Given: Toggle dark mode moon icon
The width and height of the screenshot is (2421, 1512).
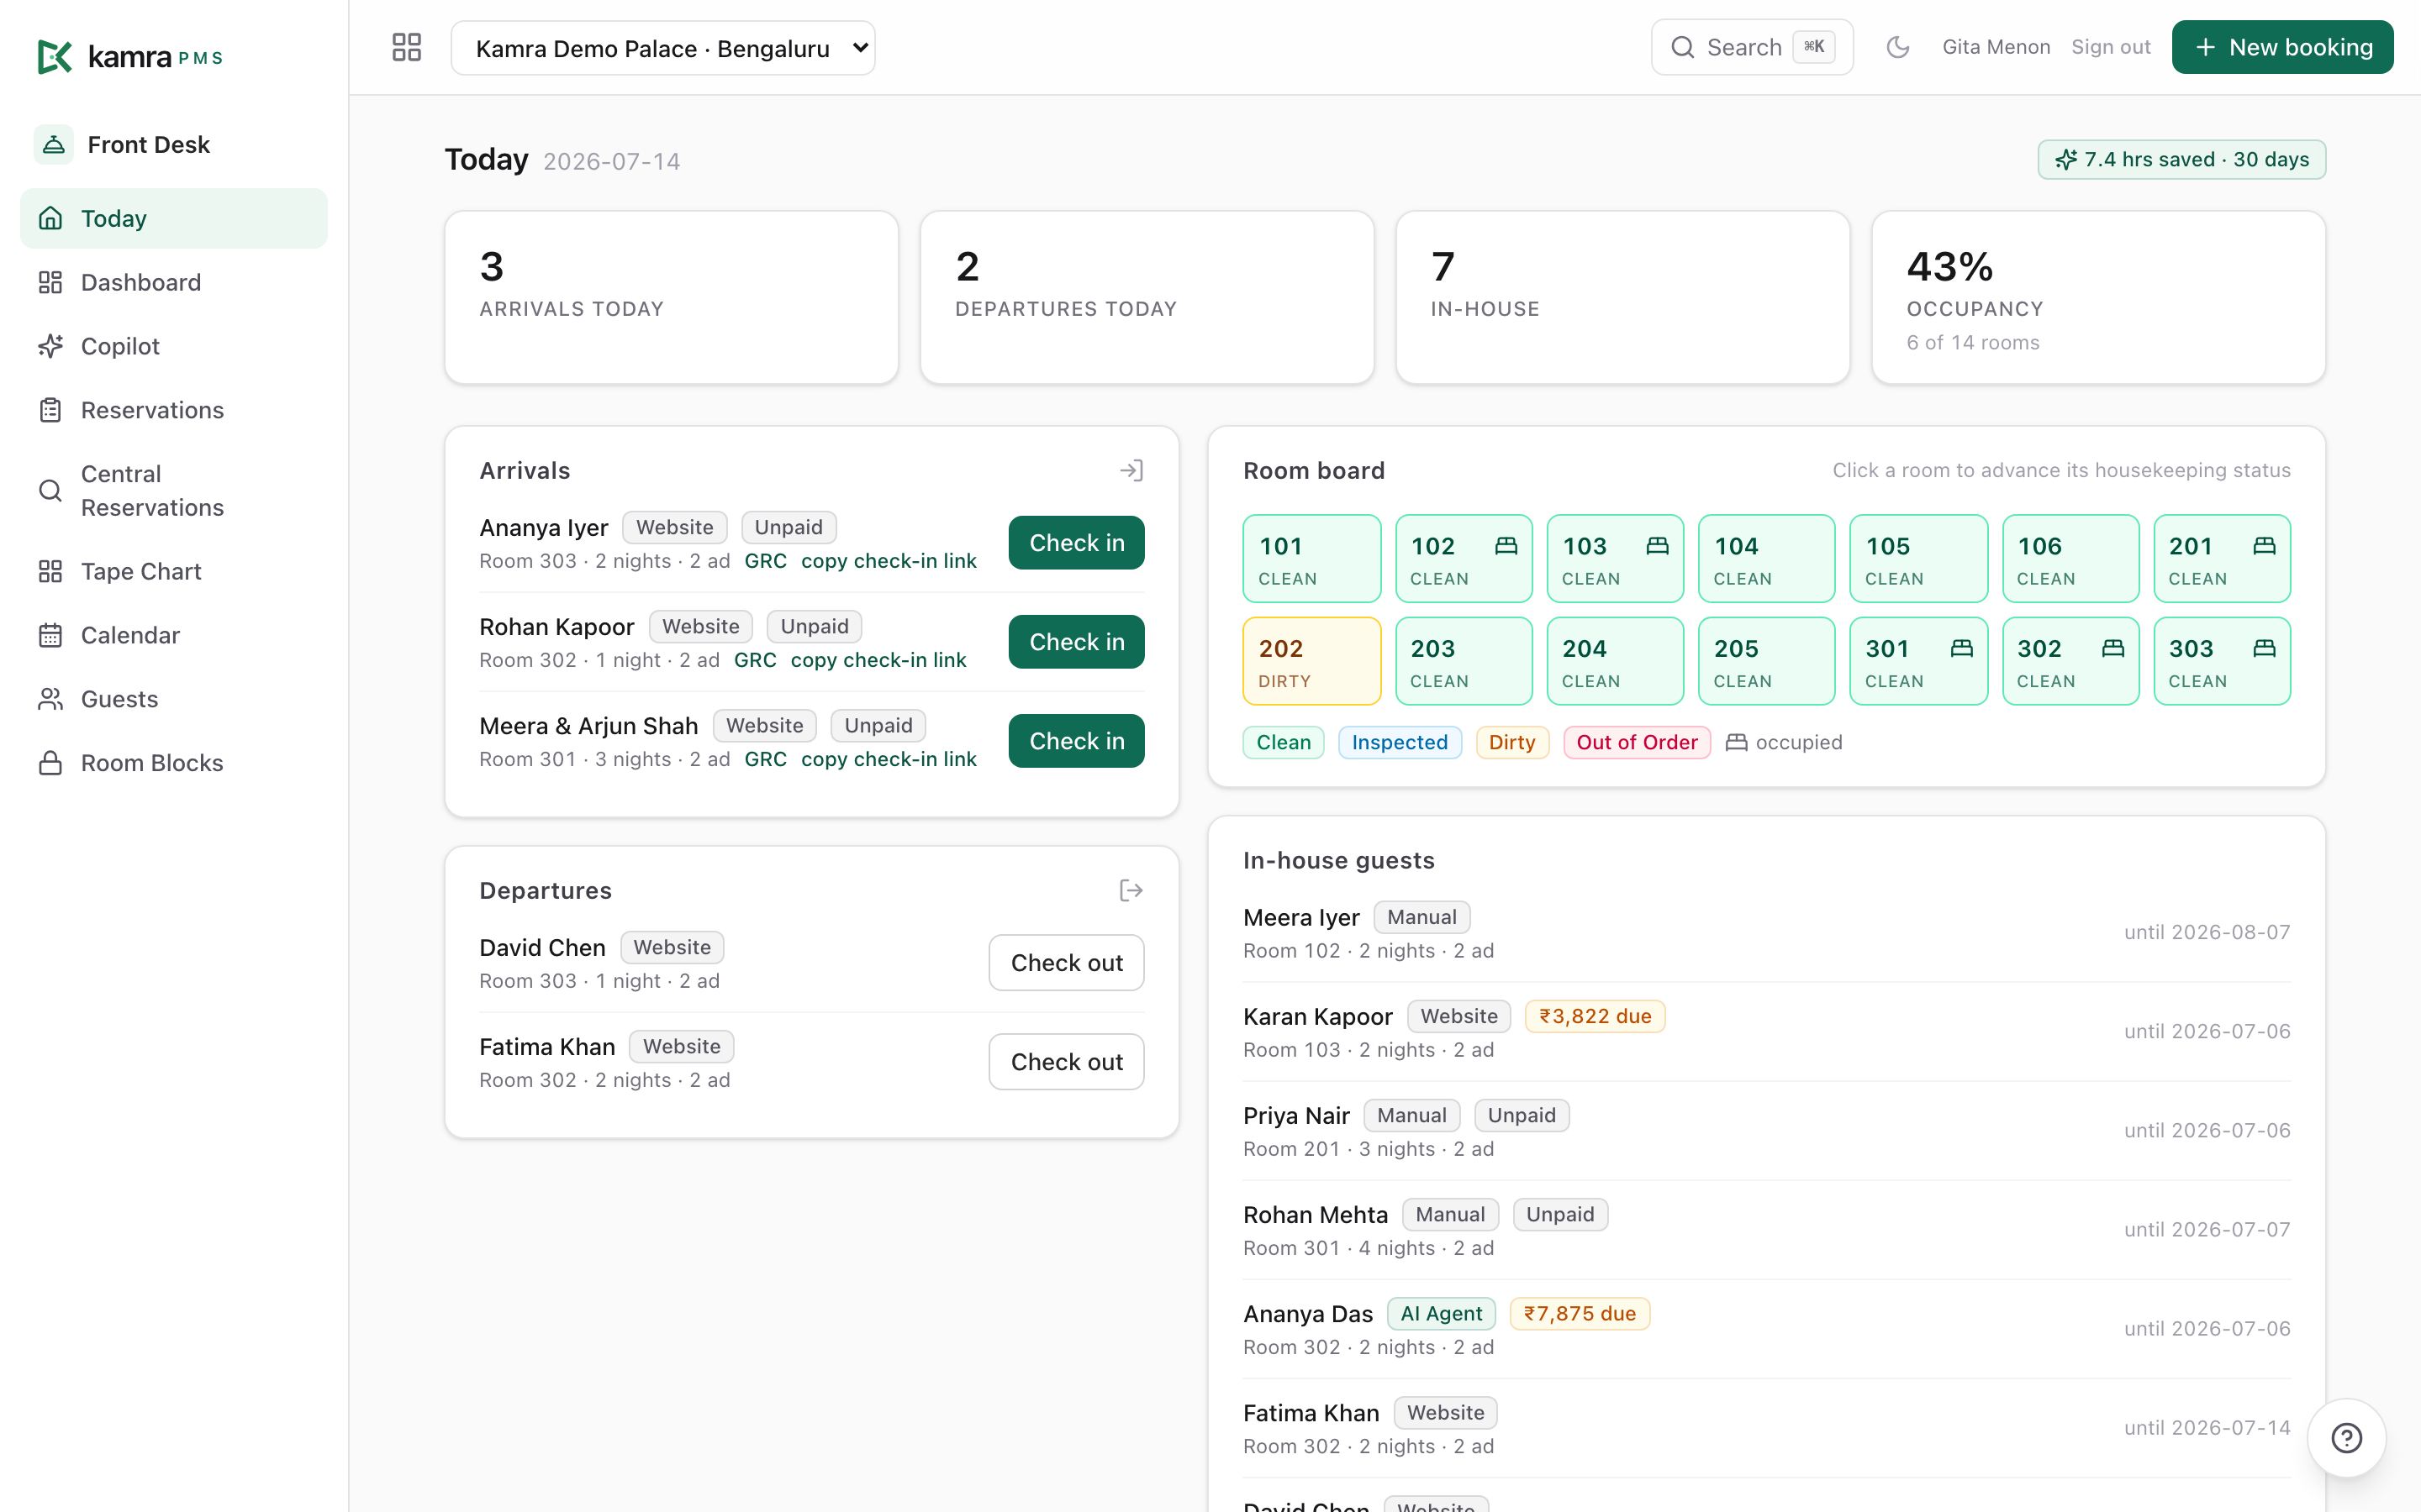Looking at the screenshot, I should pyautogui.click(x=1898, y=47).
